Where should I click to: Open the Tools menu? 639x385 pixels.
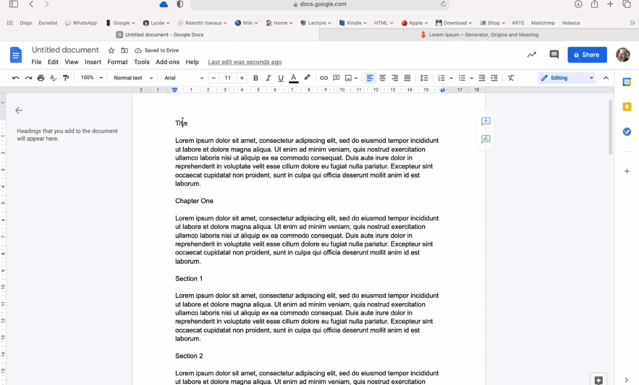click(142, 62)
